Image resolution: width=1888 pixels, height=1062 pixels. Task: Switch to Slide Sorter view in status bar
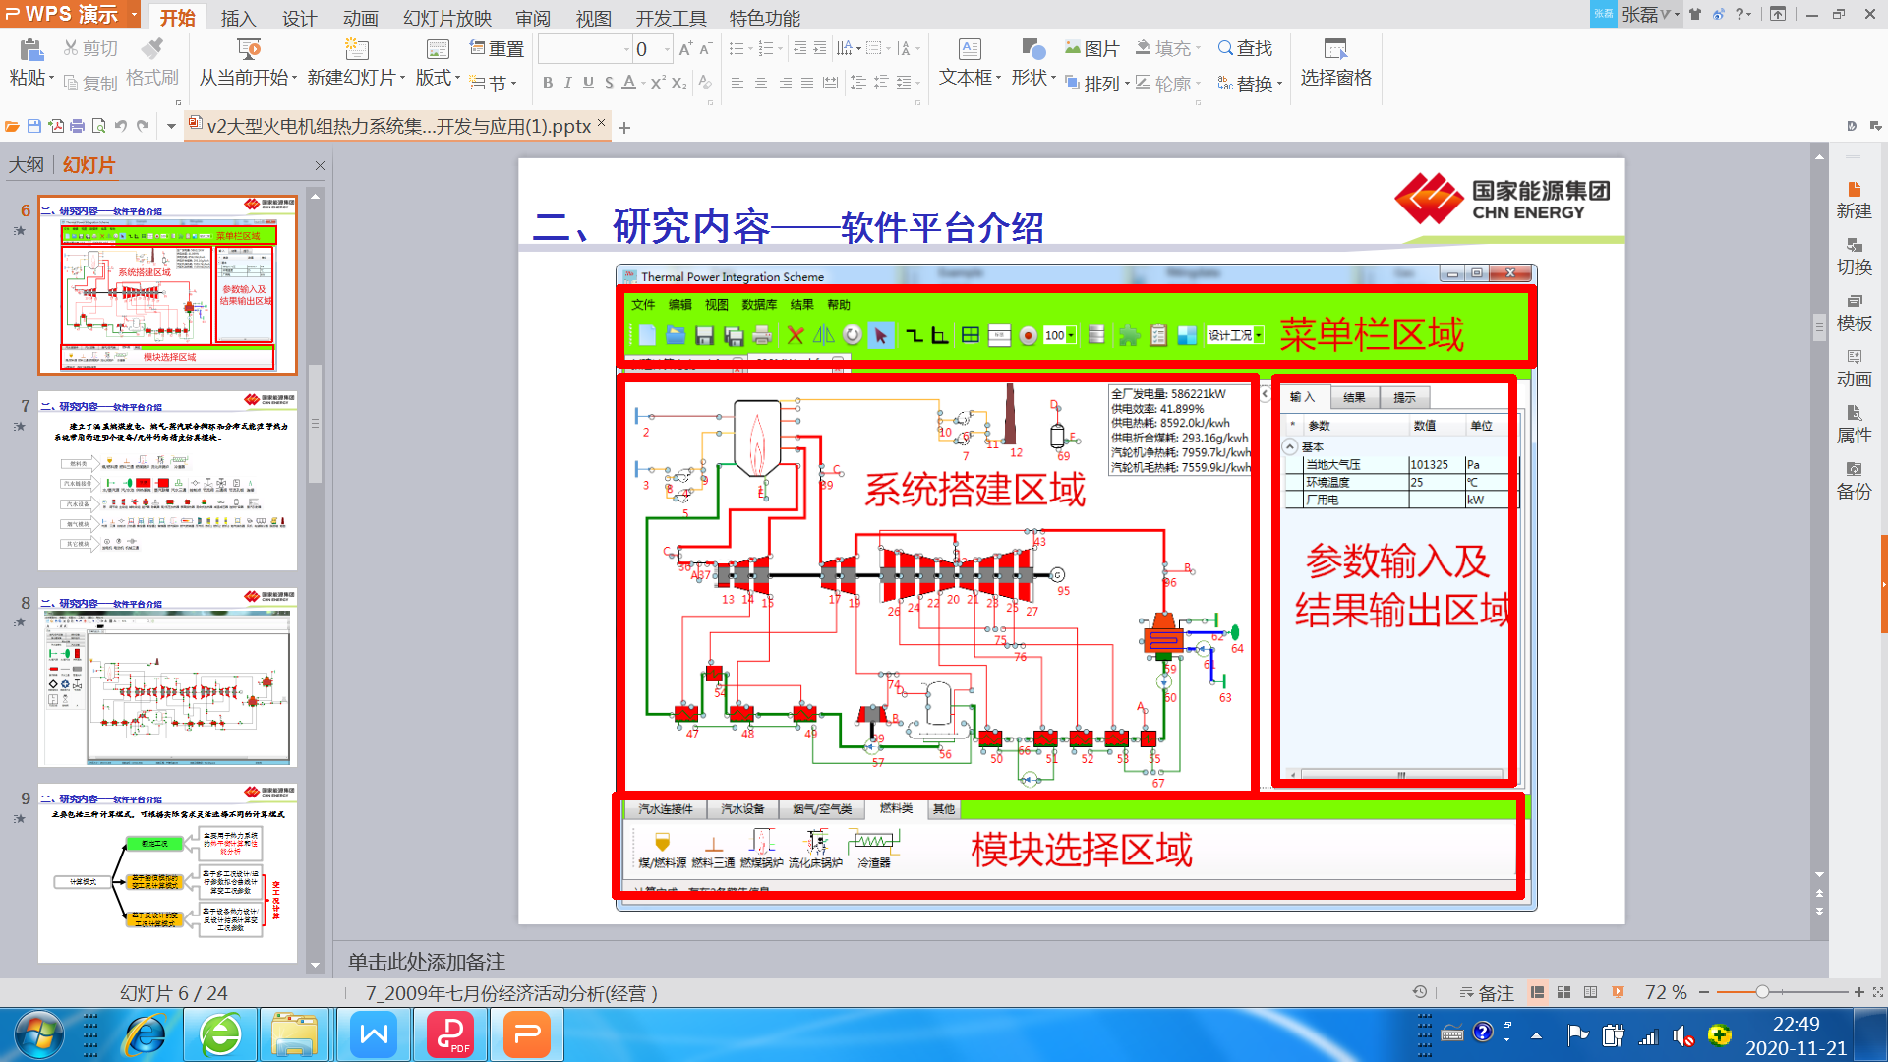[1563, 992]
